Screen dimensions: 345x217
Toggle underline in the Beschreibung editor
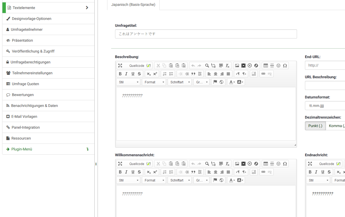click(x=133, y=74)
